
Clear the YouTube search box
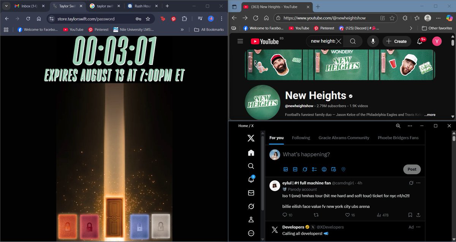tap(339, 41)
